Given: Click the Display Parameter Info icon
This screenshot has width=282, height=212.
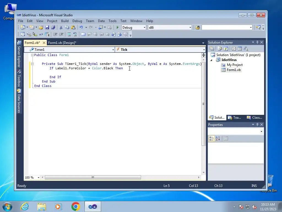Looking at the screenshot, I should [29, 34].
